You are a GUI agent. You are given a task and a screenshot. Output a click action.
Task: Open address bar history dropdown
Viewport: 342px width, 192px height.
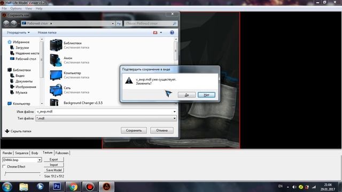coord(113,23)
